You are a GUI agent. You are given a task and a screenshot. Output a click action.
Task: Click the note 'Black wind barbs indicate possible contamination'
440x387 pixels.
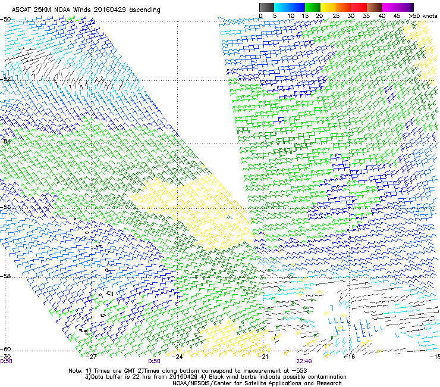[278, 377]
